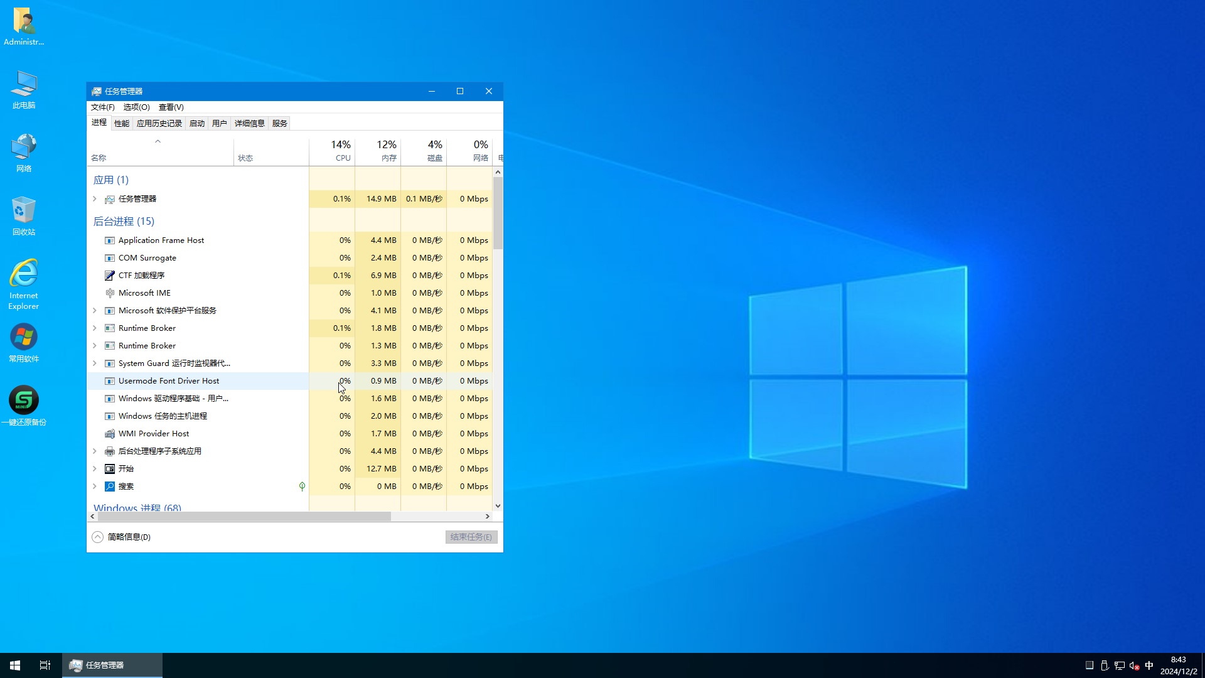Click the vertical scrollbar thumb
This screenshot has width=1205, height=678.
pos(498,213)
